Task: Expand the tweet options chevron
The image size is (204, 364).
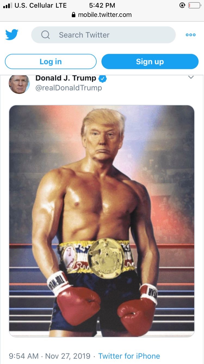Action: [191, 77]
